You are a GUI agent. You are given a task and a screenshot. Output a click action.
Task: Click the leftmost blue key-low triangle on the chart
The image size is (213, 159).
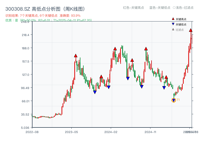point(95,92)
